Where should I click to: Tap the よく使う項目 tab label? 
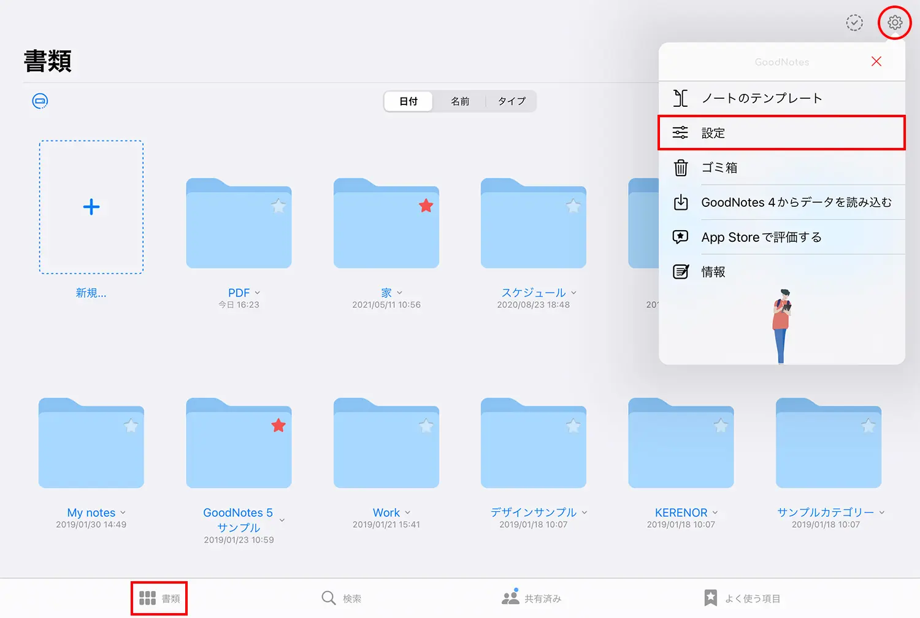point(753,598)
